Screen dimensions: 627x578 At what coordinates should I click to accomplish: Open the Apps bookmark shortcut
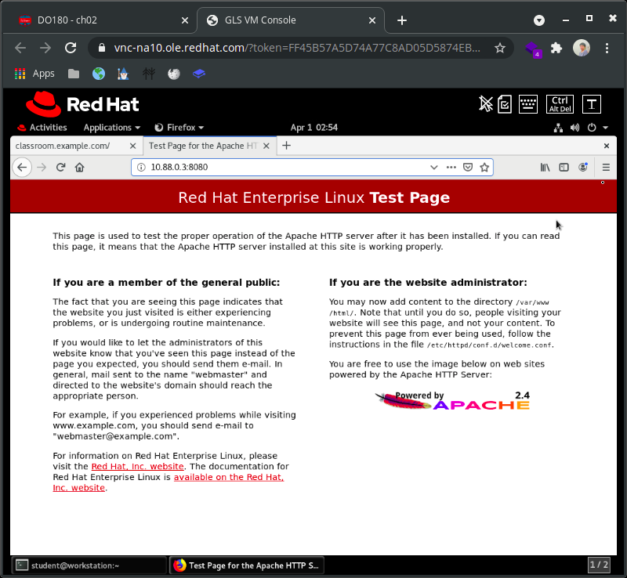point(34,74)
